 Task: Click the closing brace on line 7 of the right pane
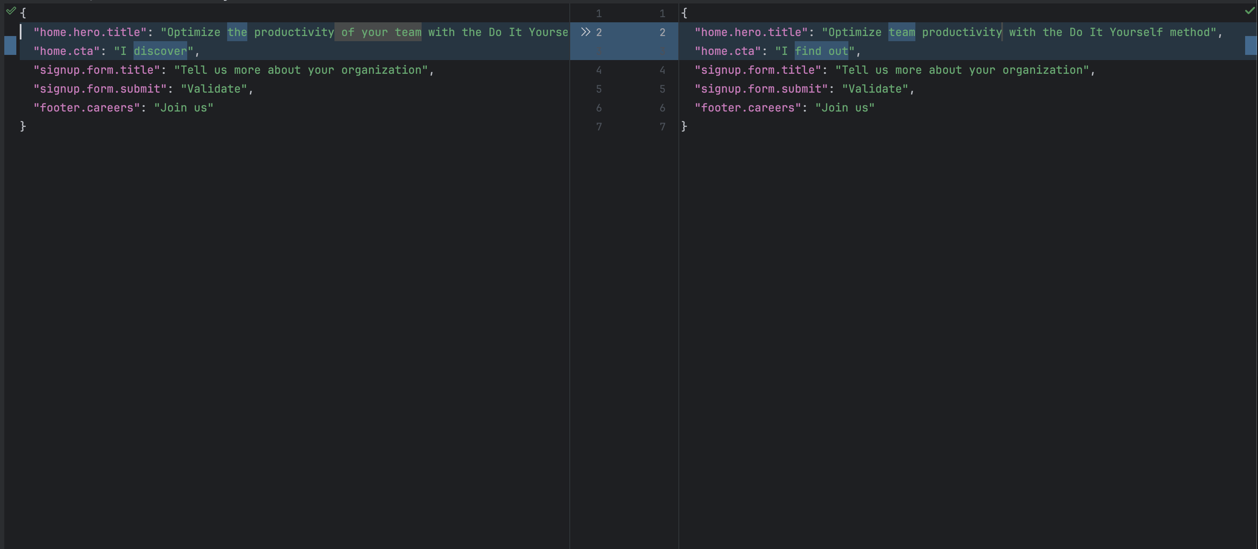pyautogui.click(x=684, y=127)
